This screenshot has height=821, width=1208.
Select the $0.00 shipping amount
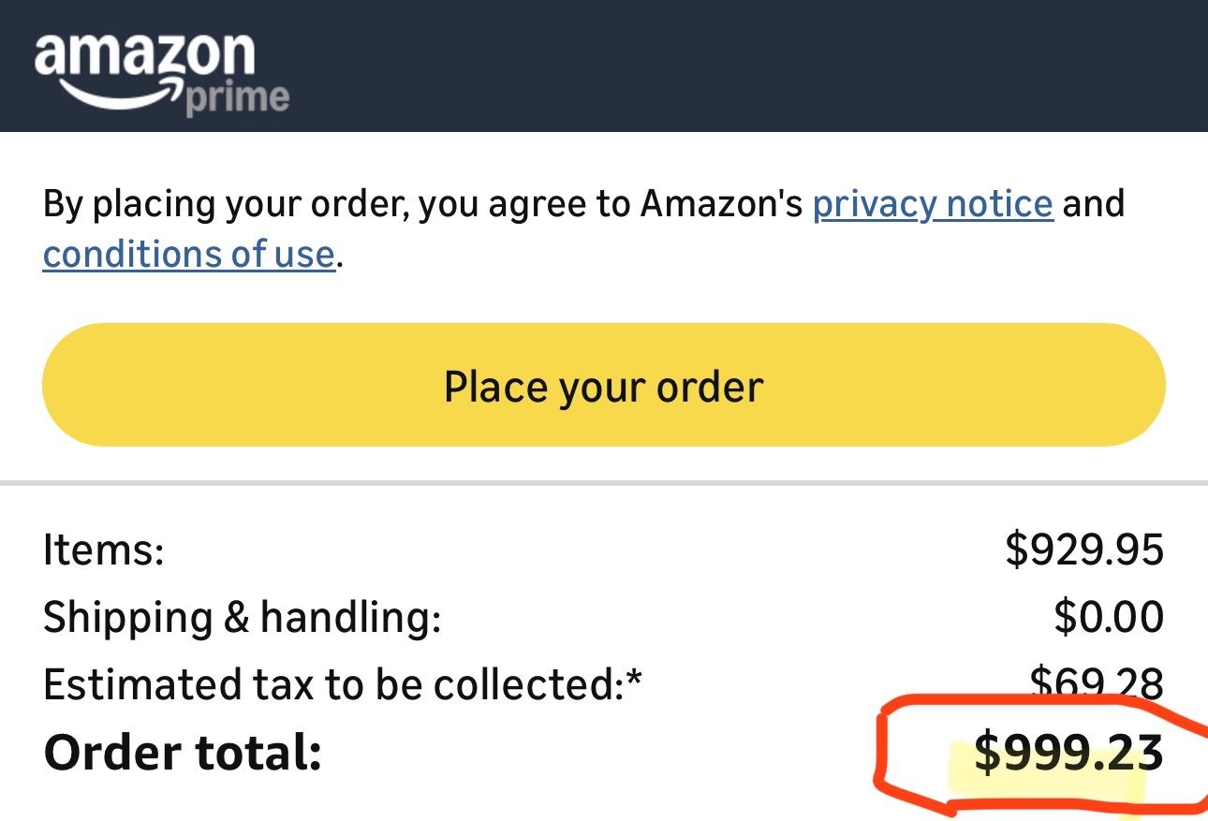coord(1108,617)
